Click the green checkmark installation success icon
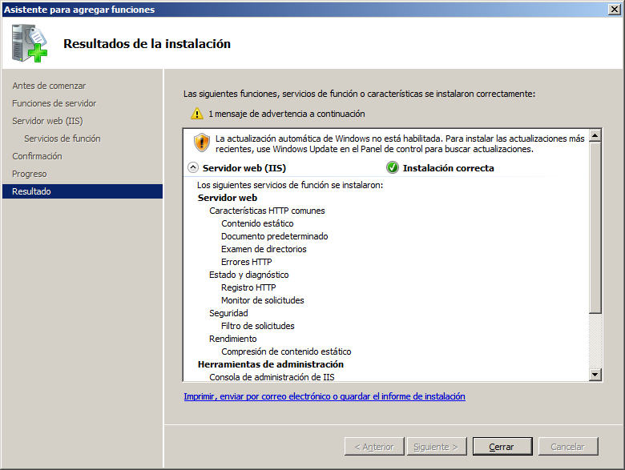 [392, 168]
